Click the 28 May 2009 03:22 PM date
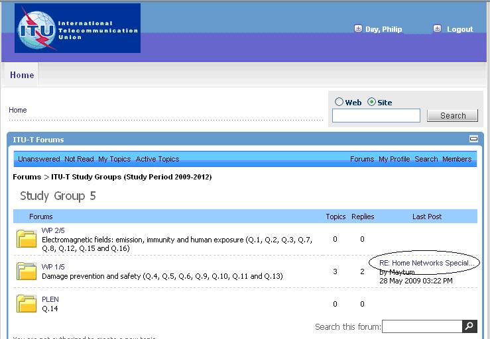The height and width of the screenshot is (339, 490). [x=416, y=281]
